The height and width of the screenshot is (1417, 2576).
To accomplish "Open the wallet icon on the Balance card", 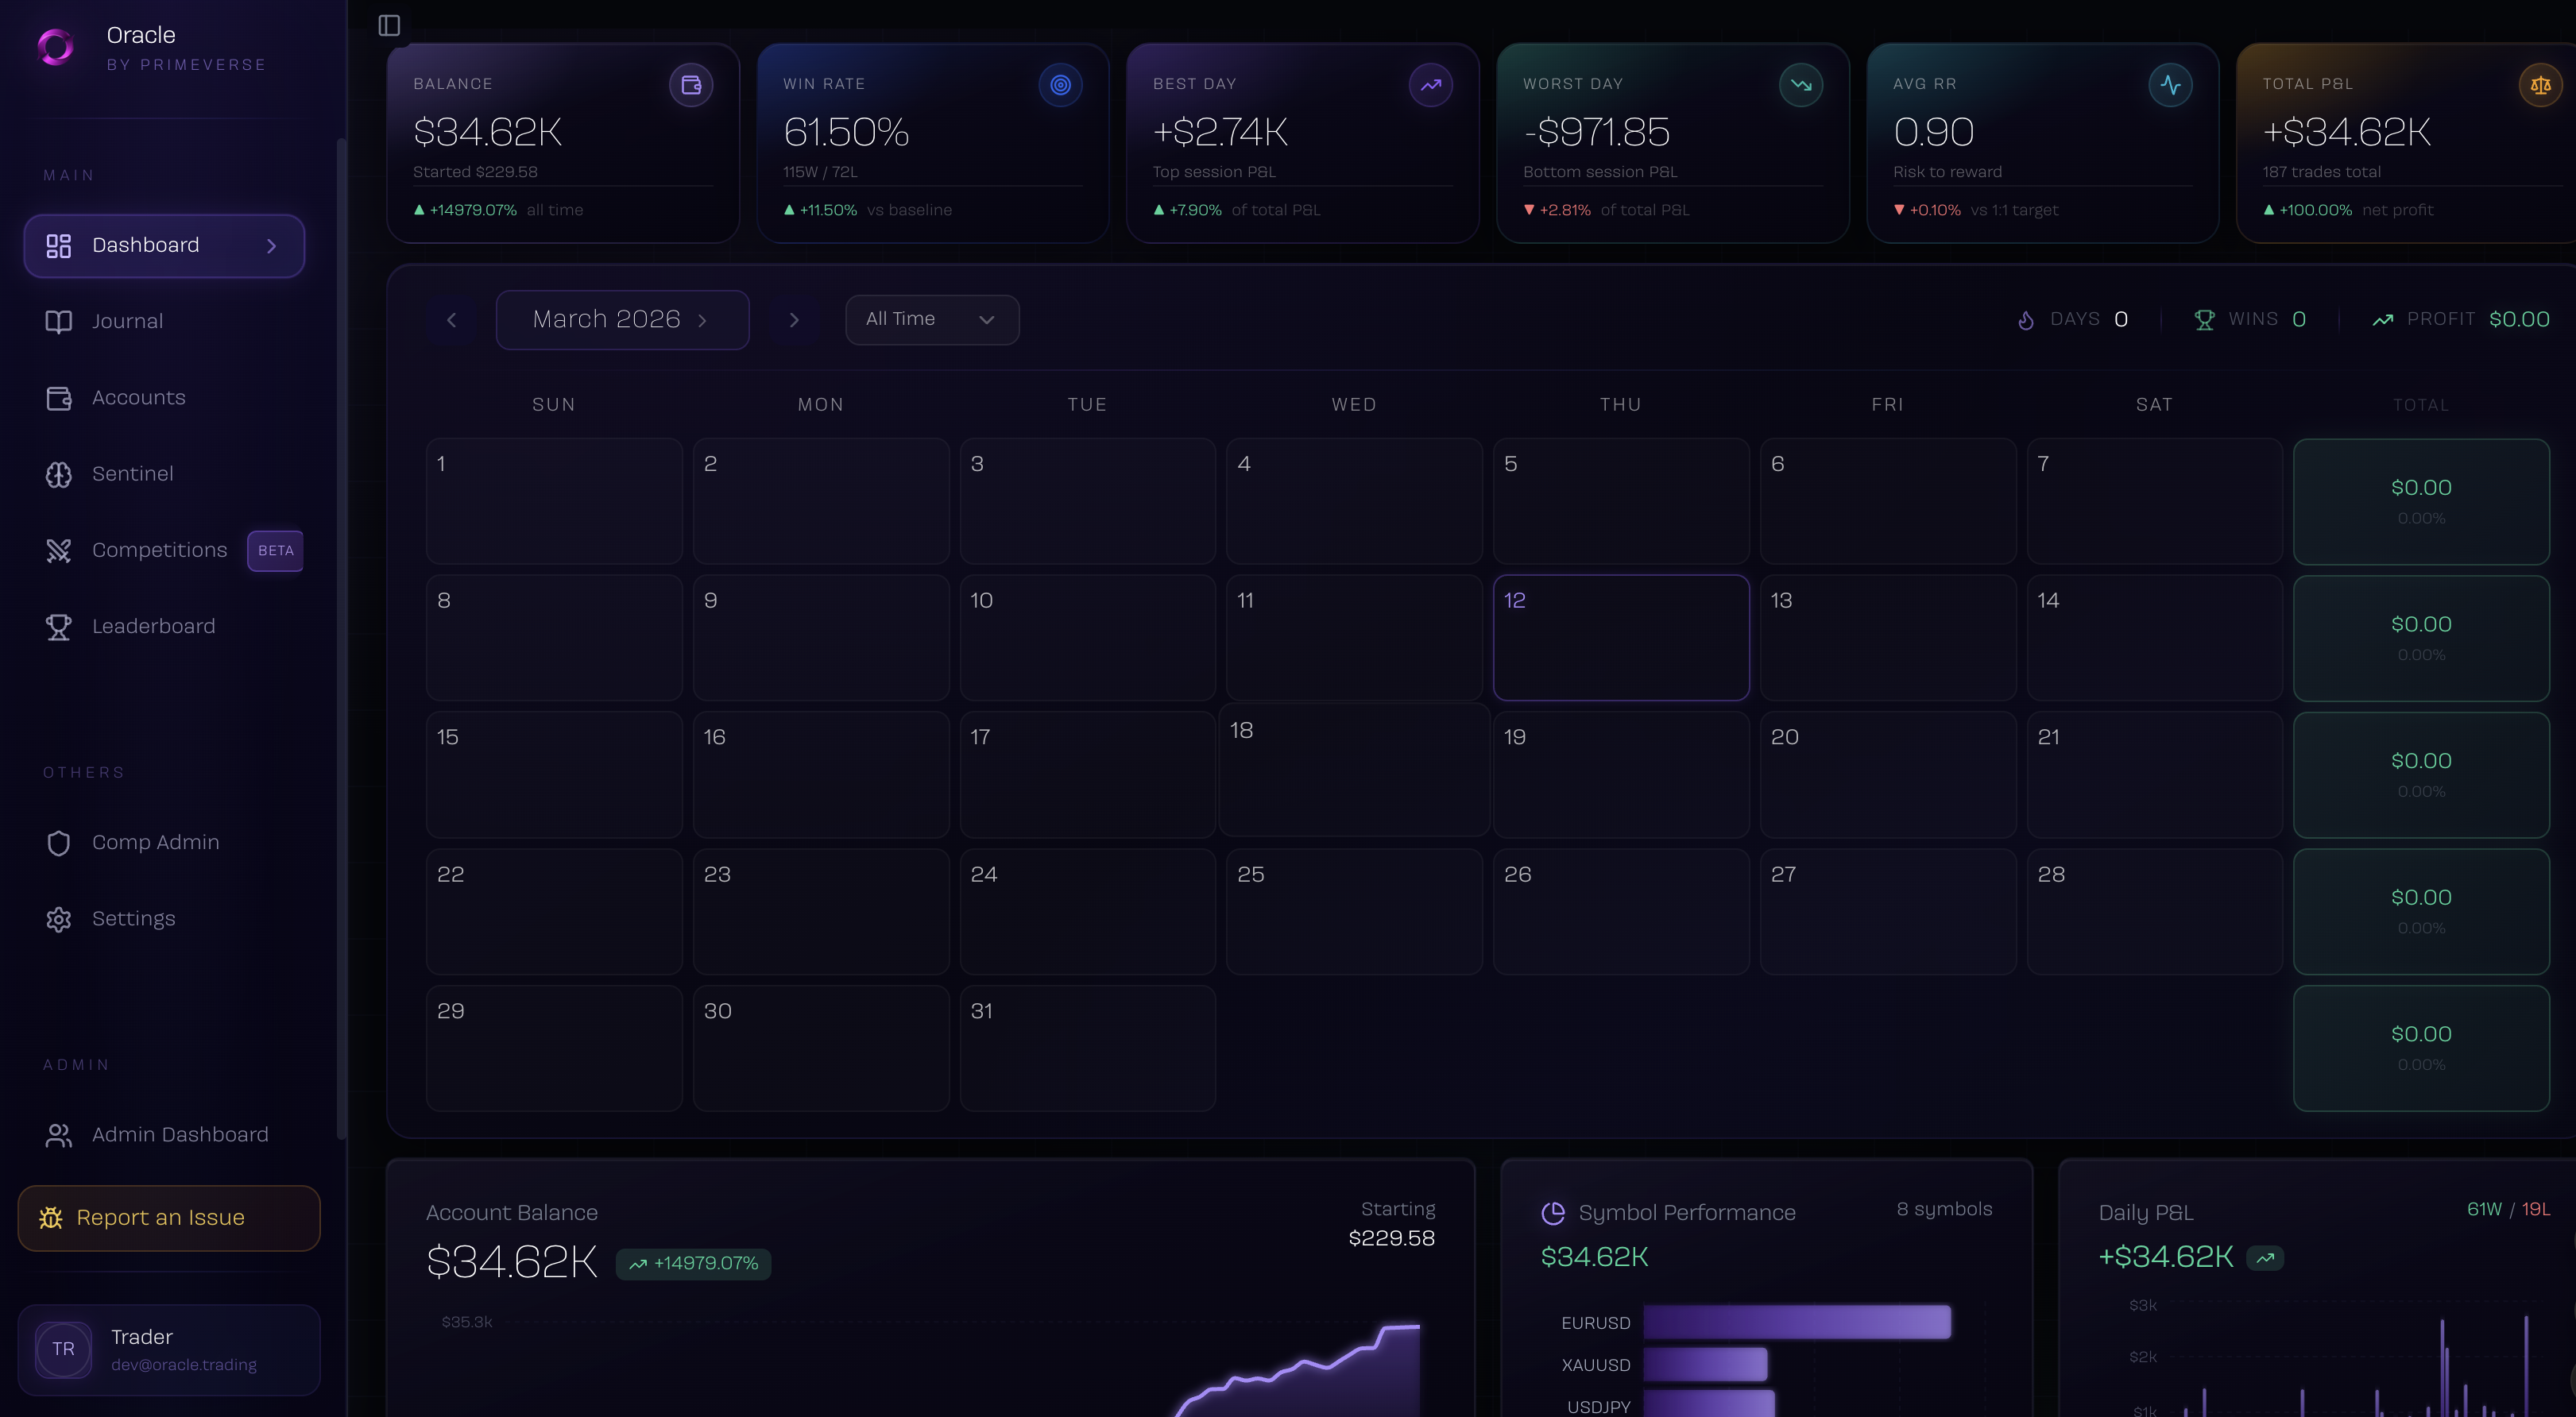I will (x=691, y=85).
